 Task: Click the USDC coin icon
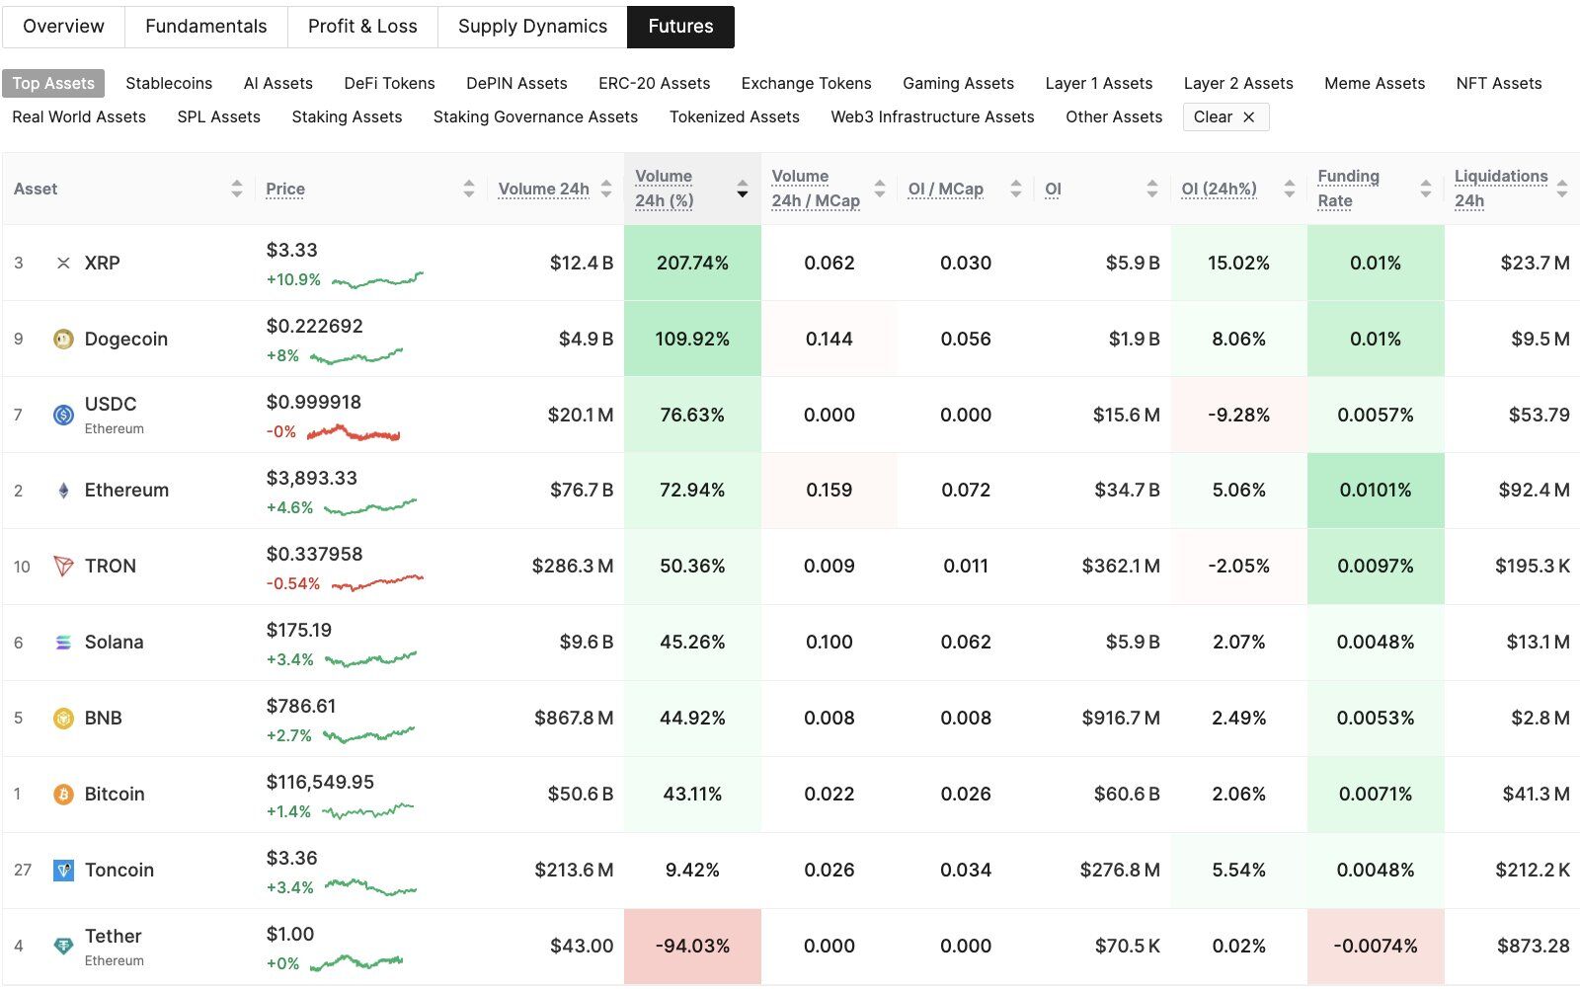point(63,415)
